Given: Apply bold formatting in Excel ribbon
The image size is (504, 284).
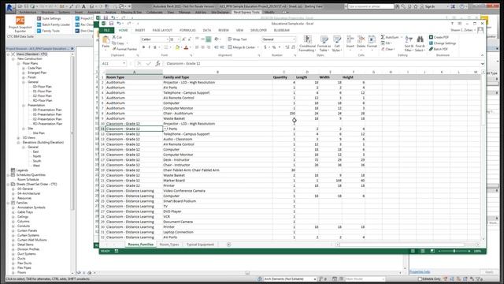Looking at the screenshot, I should (x=143, y=47).
